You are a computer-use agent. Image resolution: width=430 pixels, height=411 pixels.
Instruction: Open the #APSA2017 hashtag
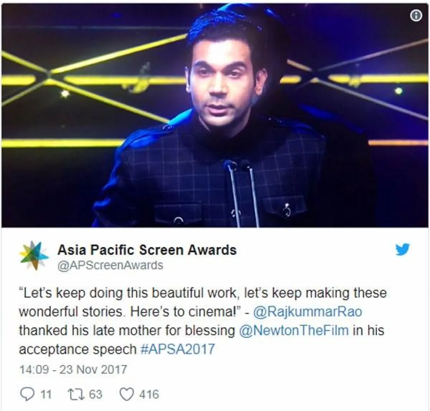point(178,349)
